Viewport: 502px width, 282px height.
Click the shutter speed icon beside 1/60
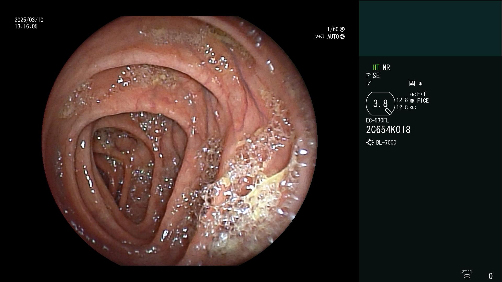point(342,29)
